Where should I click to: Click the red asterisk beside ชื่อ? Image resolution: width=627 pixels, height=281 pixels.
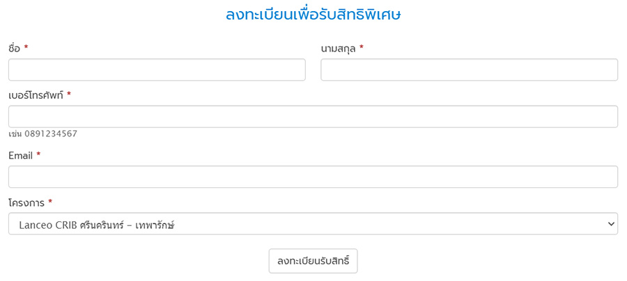(x=26, y=48)
